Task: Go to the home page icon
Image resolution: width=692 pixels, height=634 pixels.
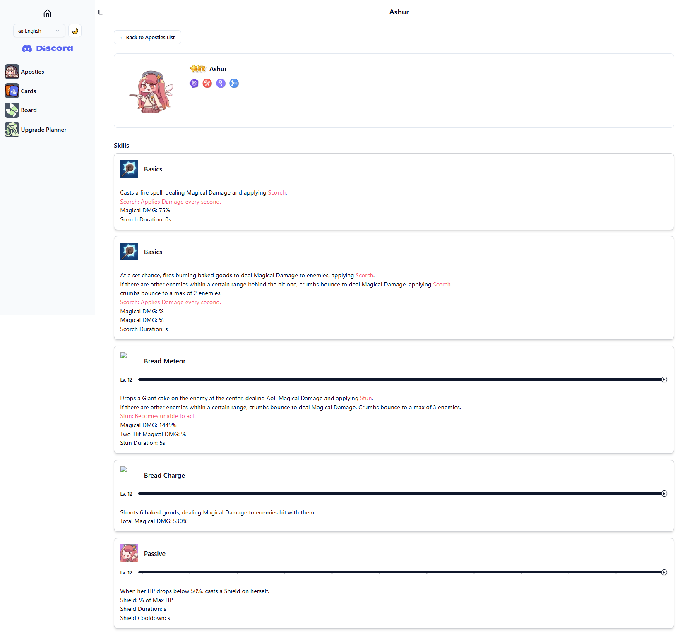Action: pyautogui.click(x=48, y=14)
